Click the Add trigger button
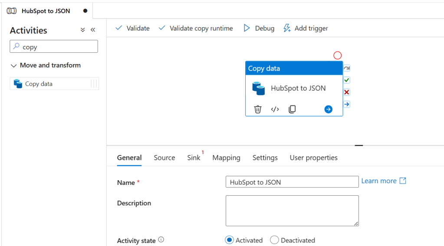Viewport: 444px width, 246px height. point(306,28)
